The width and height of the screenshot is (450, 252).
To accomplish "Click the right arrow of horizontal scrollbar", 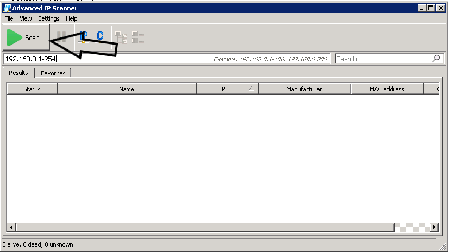I will click(434, 227).
